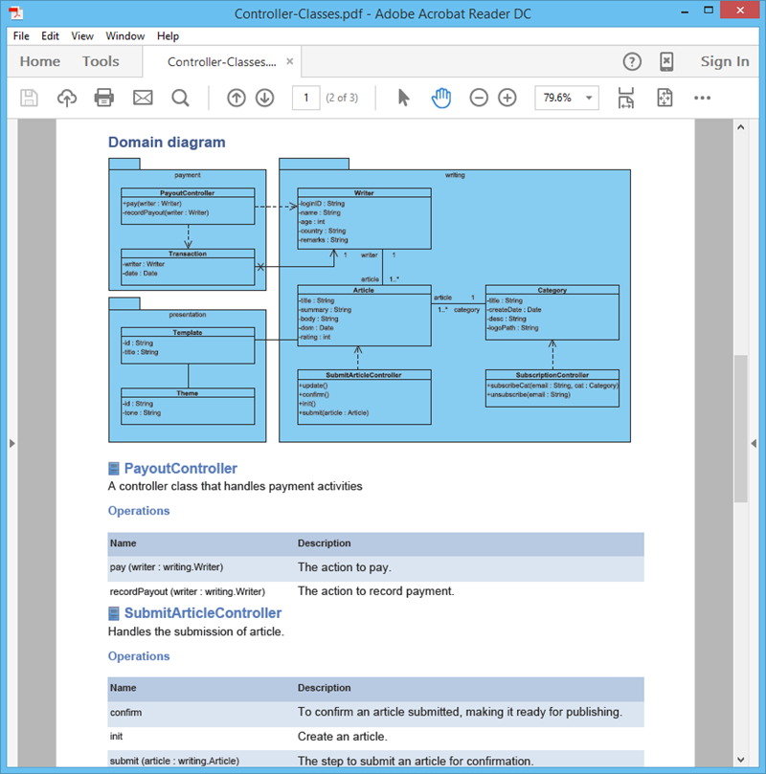
Task: Go to next page arrow
Action: click(x=265, y=98)
